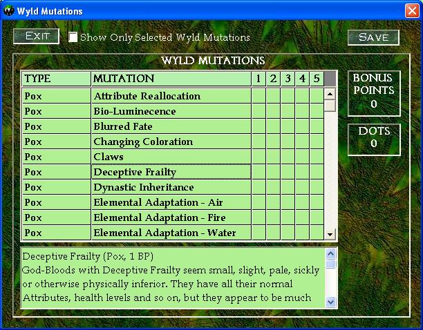This screenshot has width=423, height=330.
Task: Click column header 1
Action: click(258, 79)
